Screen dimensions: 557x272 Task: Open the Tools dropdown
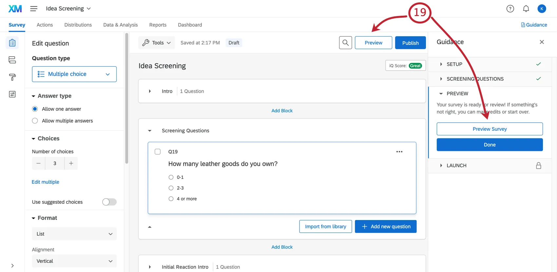157,43
